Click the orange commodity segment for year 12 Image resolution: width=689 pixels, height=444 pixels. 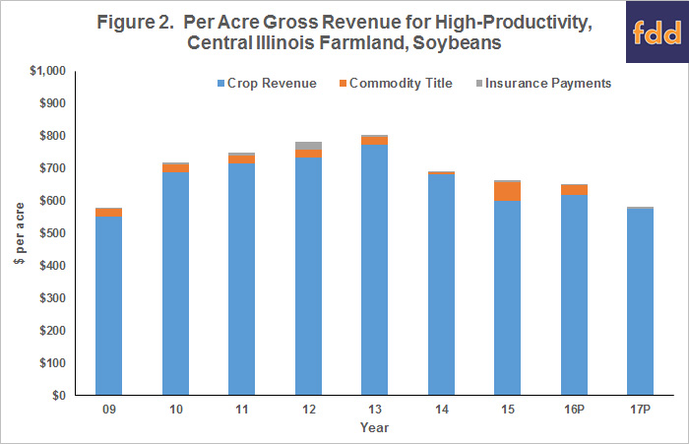tap(308, 154)
